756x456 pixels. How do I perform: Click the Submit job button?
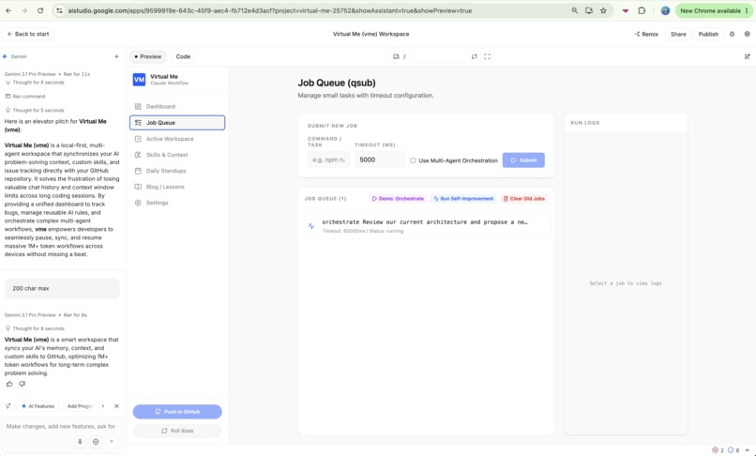click(523, 160)
